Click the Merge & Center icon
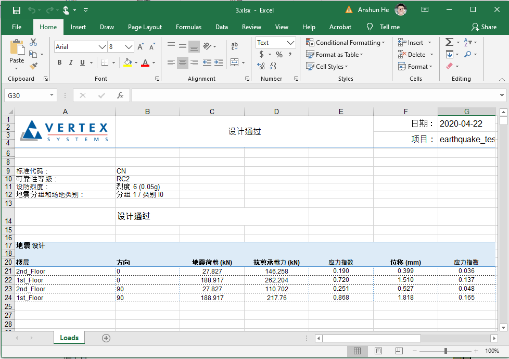Screen dimensions: 509x359 pos(234,63)
